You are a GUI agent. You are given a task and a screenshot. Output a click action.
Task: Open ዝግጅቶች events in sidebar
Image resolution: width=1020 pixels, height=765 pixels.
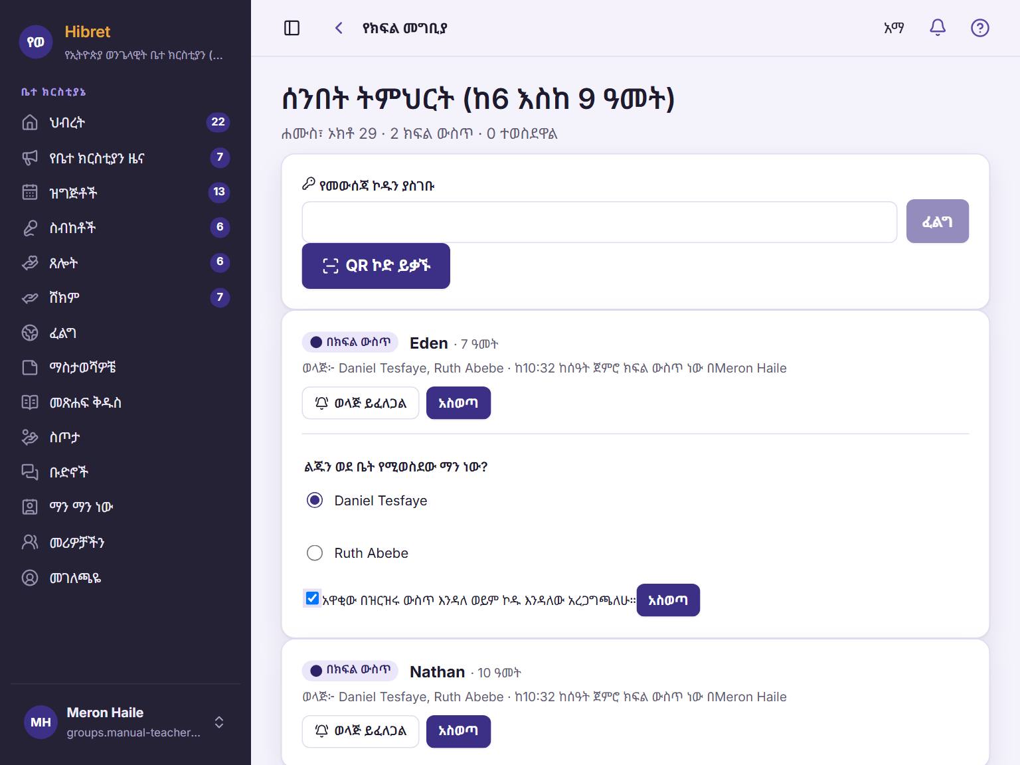point(126,193)
